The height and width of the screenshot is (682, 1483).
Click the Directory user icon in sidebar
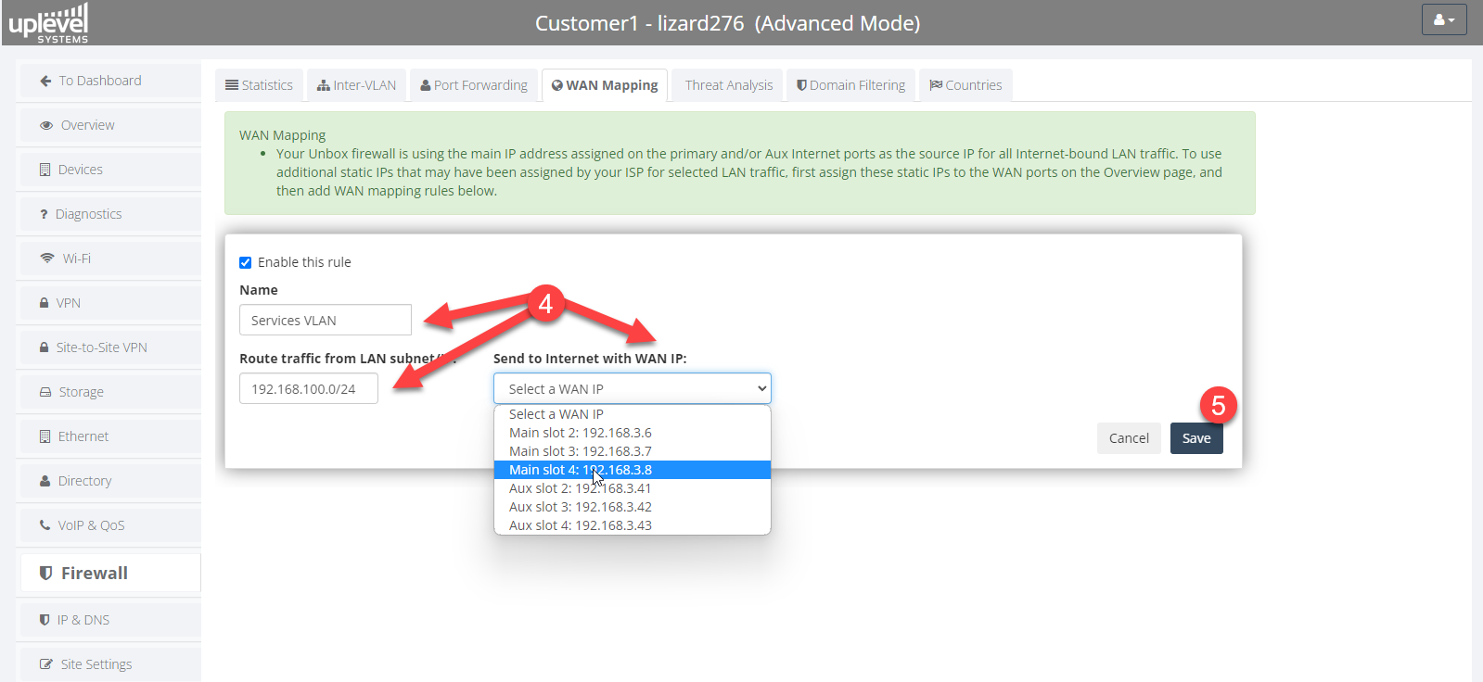tap(45, 481)
